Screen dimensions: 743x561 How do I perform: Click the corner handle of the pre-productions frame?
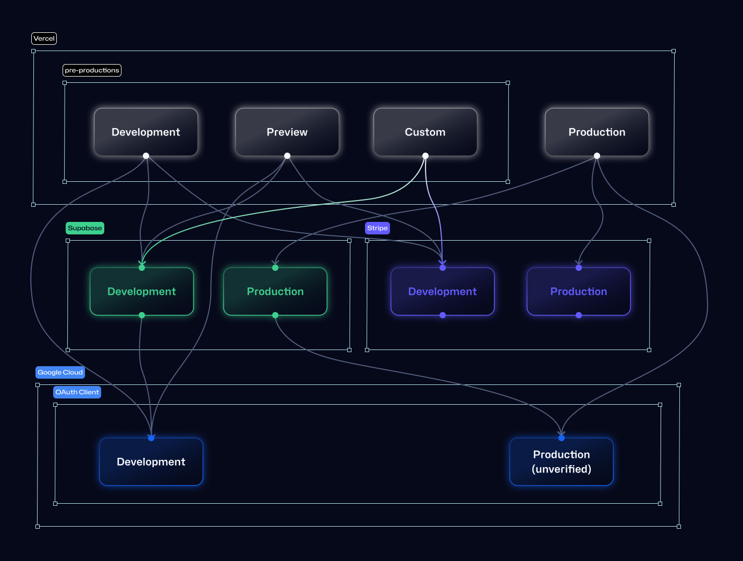(x=65, y=82)
